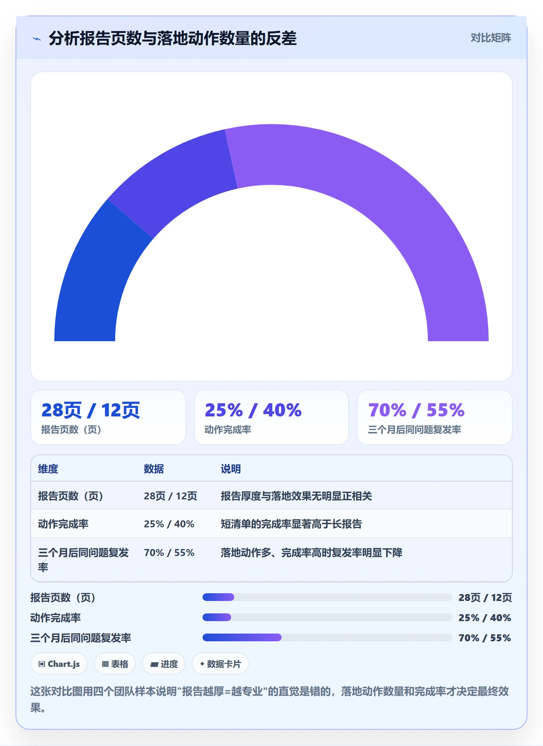Open the 28页 / 12页 data card
This screenshot has width=543, height=746.
[108, 417]
